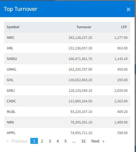The height and width of the screenshot is (152, 136).
Task: Click the Turnover column header
Action: point(84,27)
